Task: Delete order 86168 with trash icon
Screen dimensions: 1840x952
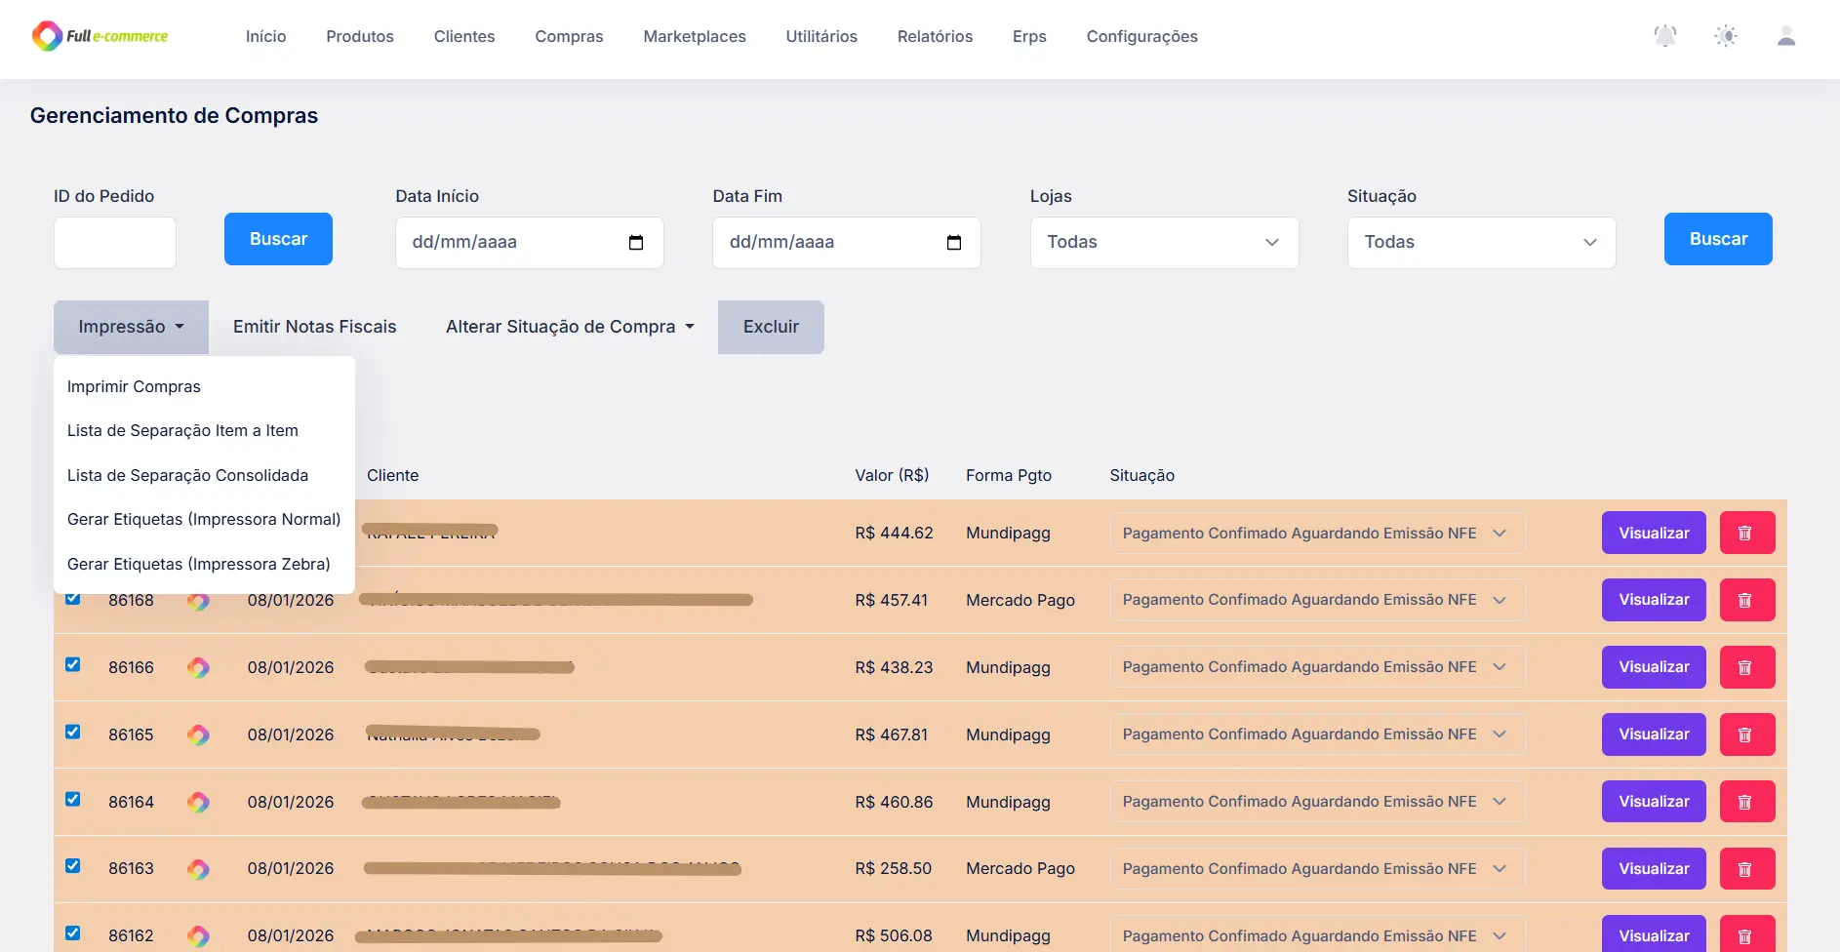Action: point(1746,600)
